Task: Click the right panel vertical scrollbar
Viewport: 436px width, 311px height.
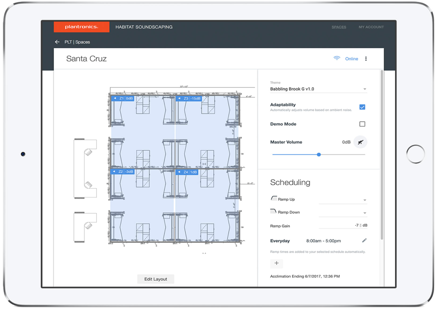Action: pyautogui.click(x=382, y=155)
